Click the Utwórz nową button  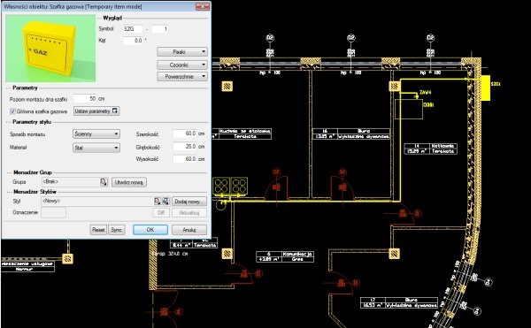(129, 182)
